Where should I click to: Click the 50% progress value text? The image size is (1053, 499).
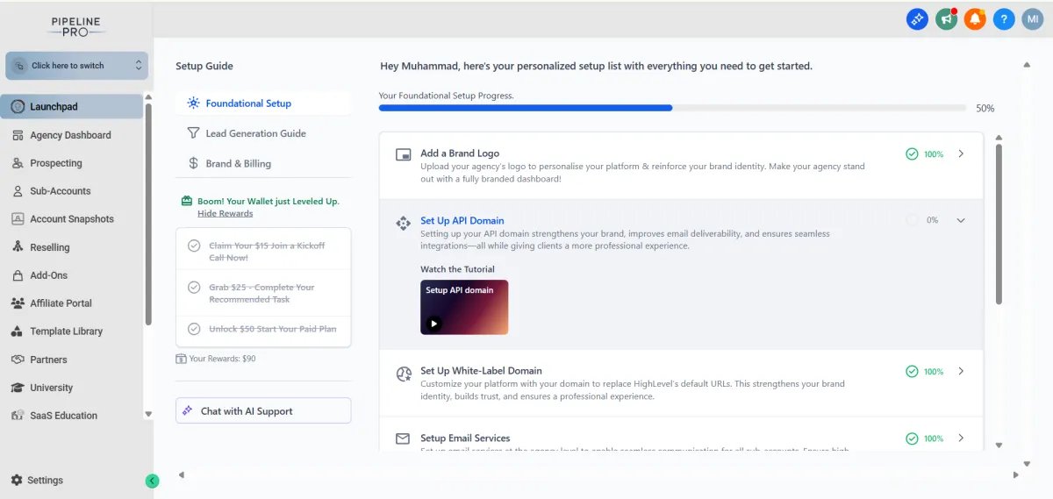[985, 108]
